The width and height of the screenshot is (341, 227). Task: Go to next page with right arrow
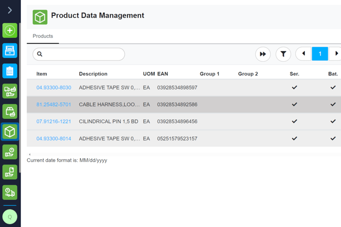click(335, 54)
